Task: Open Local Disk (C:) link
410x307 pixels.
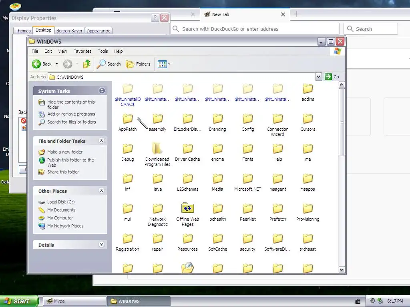Action: pyautogui.click(x=61, y=202)
